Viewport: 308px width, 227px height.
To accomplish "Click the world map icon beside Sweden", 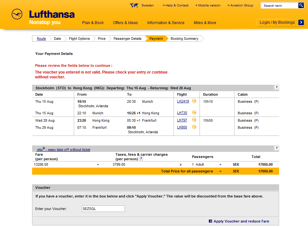I will (134, 5).
